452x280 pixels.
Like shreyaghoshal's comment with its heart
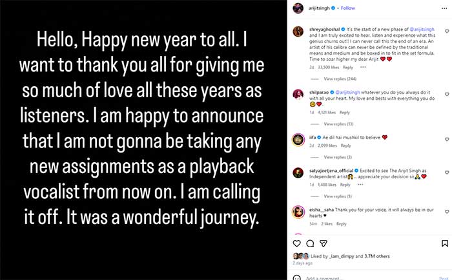(x=447, y=32)
